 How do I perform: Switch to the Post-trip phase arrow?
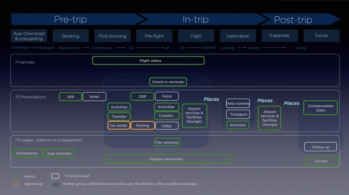(293, 19)
